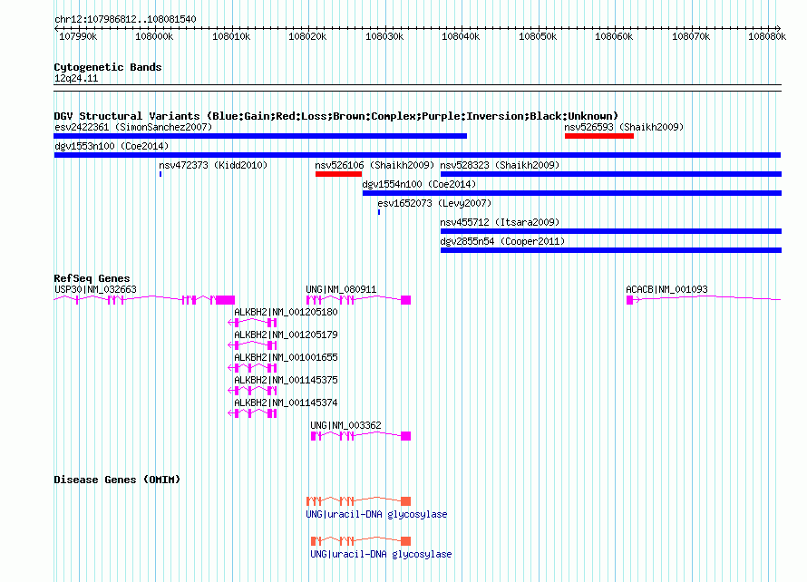The width and height of the screenshot is (807, 582).
Task: Open the nsv526106 (Shaikh2009) label
Action: (x=374, y=165)
